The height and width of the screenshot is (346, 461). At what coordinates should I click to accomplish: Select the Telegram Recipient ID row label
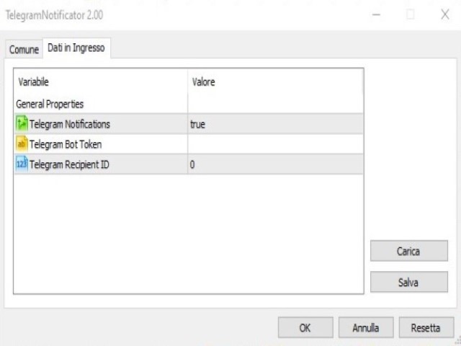point(69,164)
